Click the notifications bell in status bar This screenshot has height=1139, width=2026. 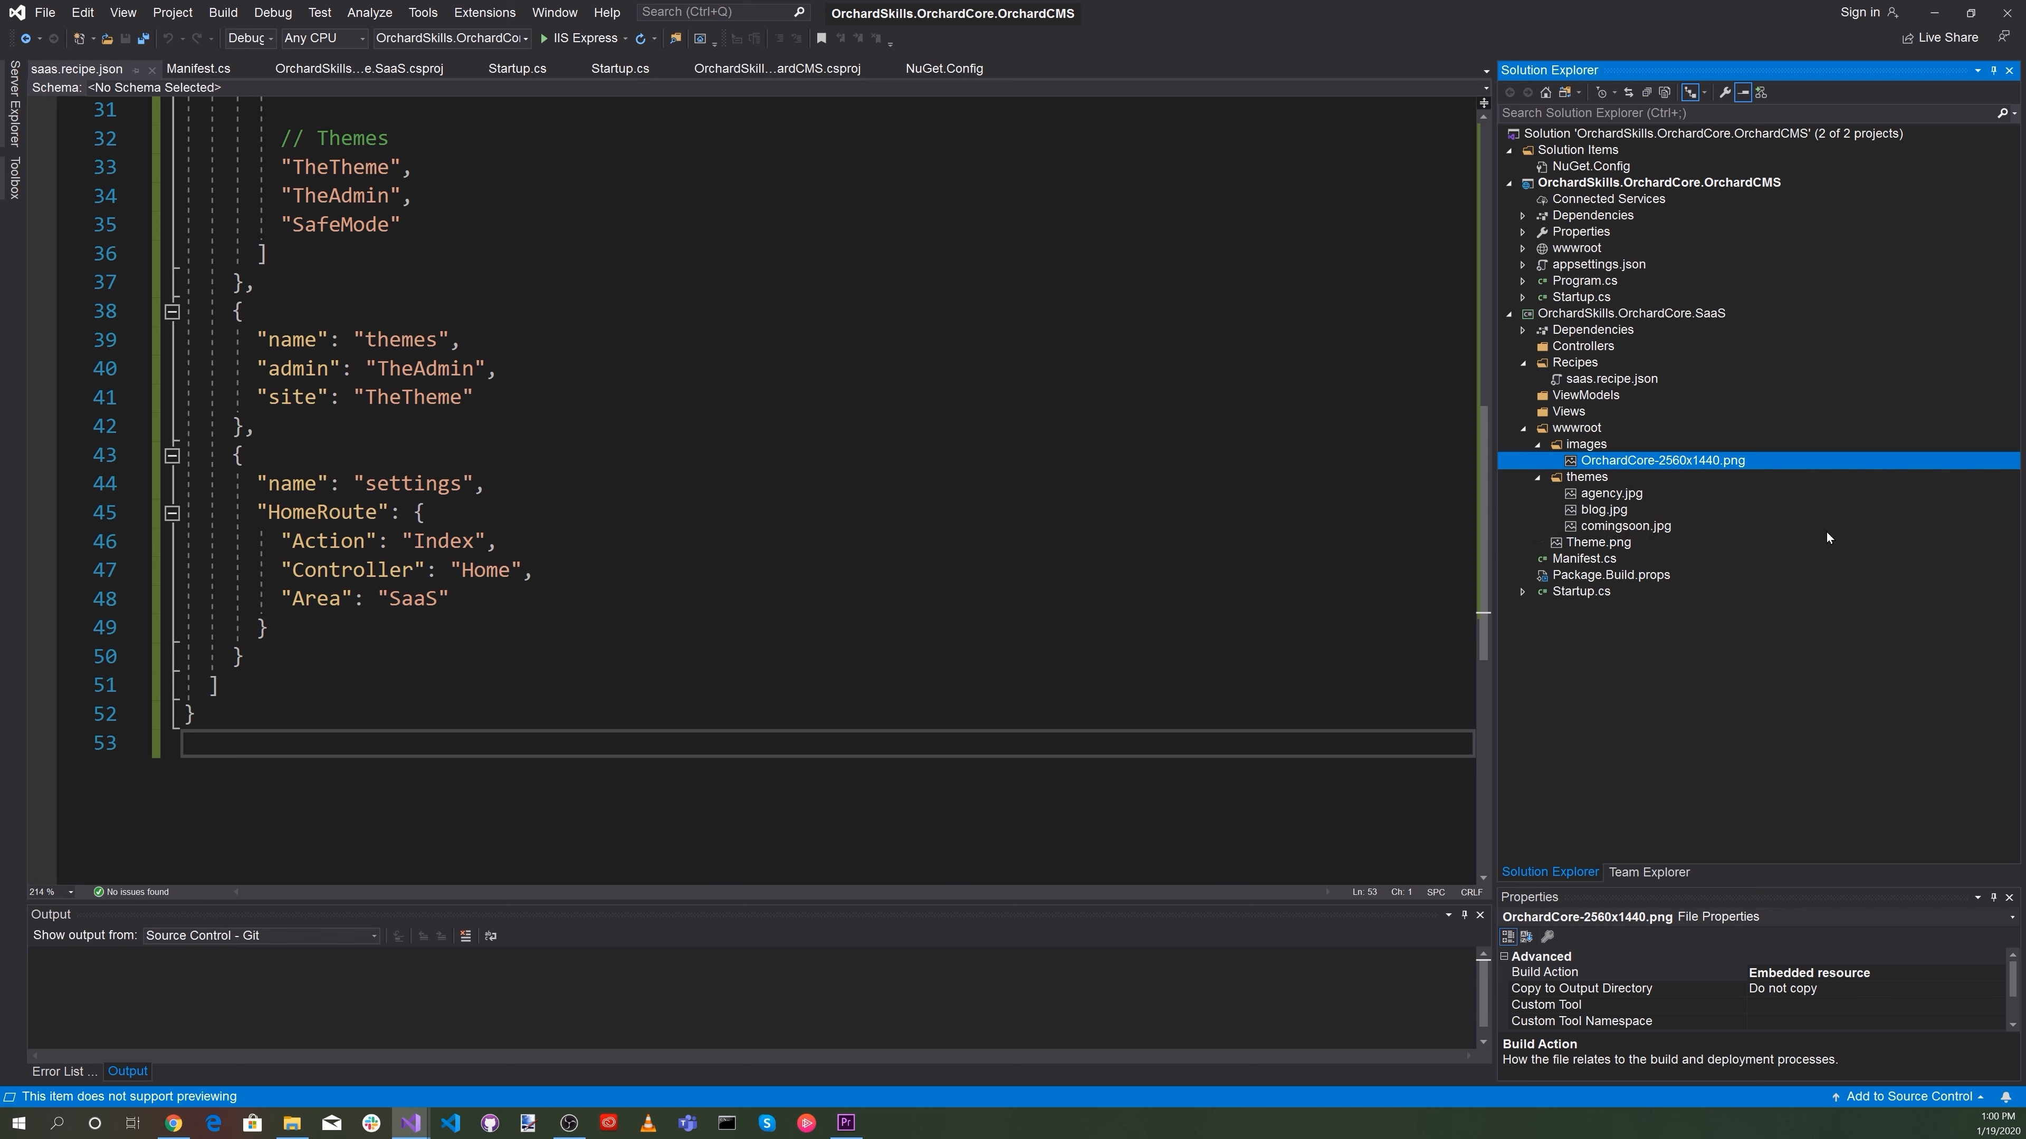click(x=2005, y=1097)
